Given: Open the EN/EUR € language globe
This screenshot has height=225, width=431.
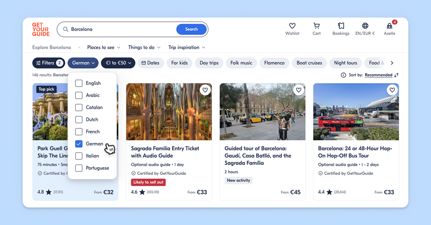Looking at the screenshot, I should (x=365, y=26).
